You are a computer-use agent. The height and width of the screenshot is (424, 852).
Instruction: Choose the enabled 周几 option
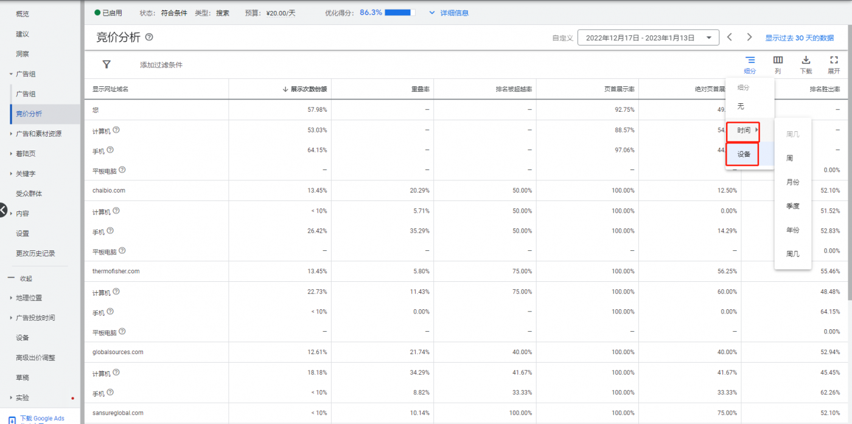click(x=792, y=254)
